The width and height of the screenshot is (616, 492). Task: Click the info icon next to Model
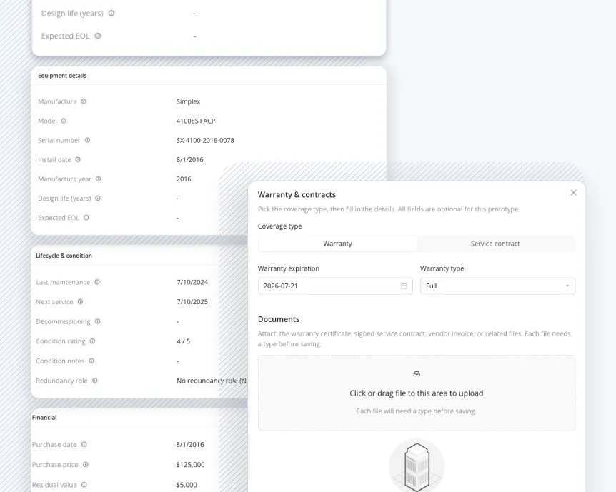[x=64, y=121]
